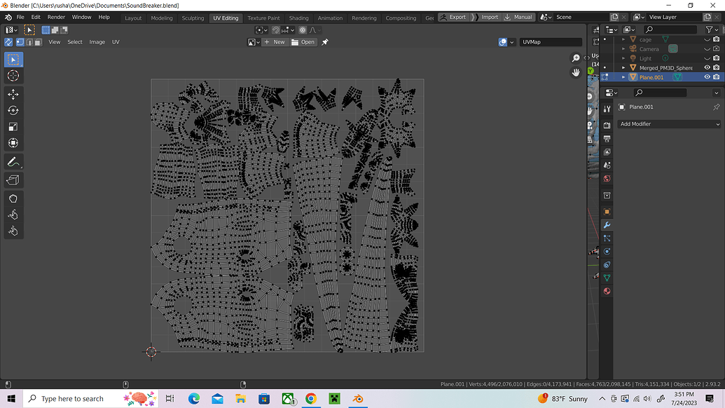Select the Select Box tool in UV toolbar

point(13,60)
